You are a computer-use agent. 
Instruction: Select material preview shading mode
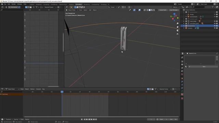(152, 10)
